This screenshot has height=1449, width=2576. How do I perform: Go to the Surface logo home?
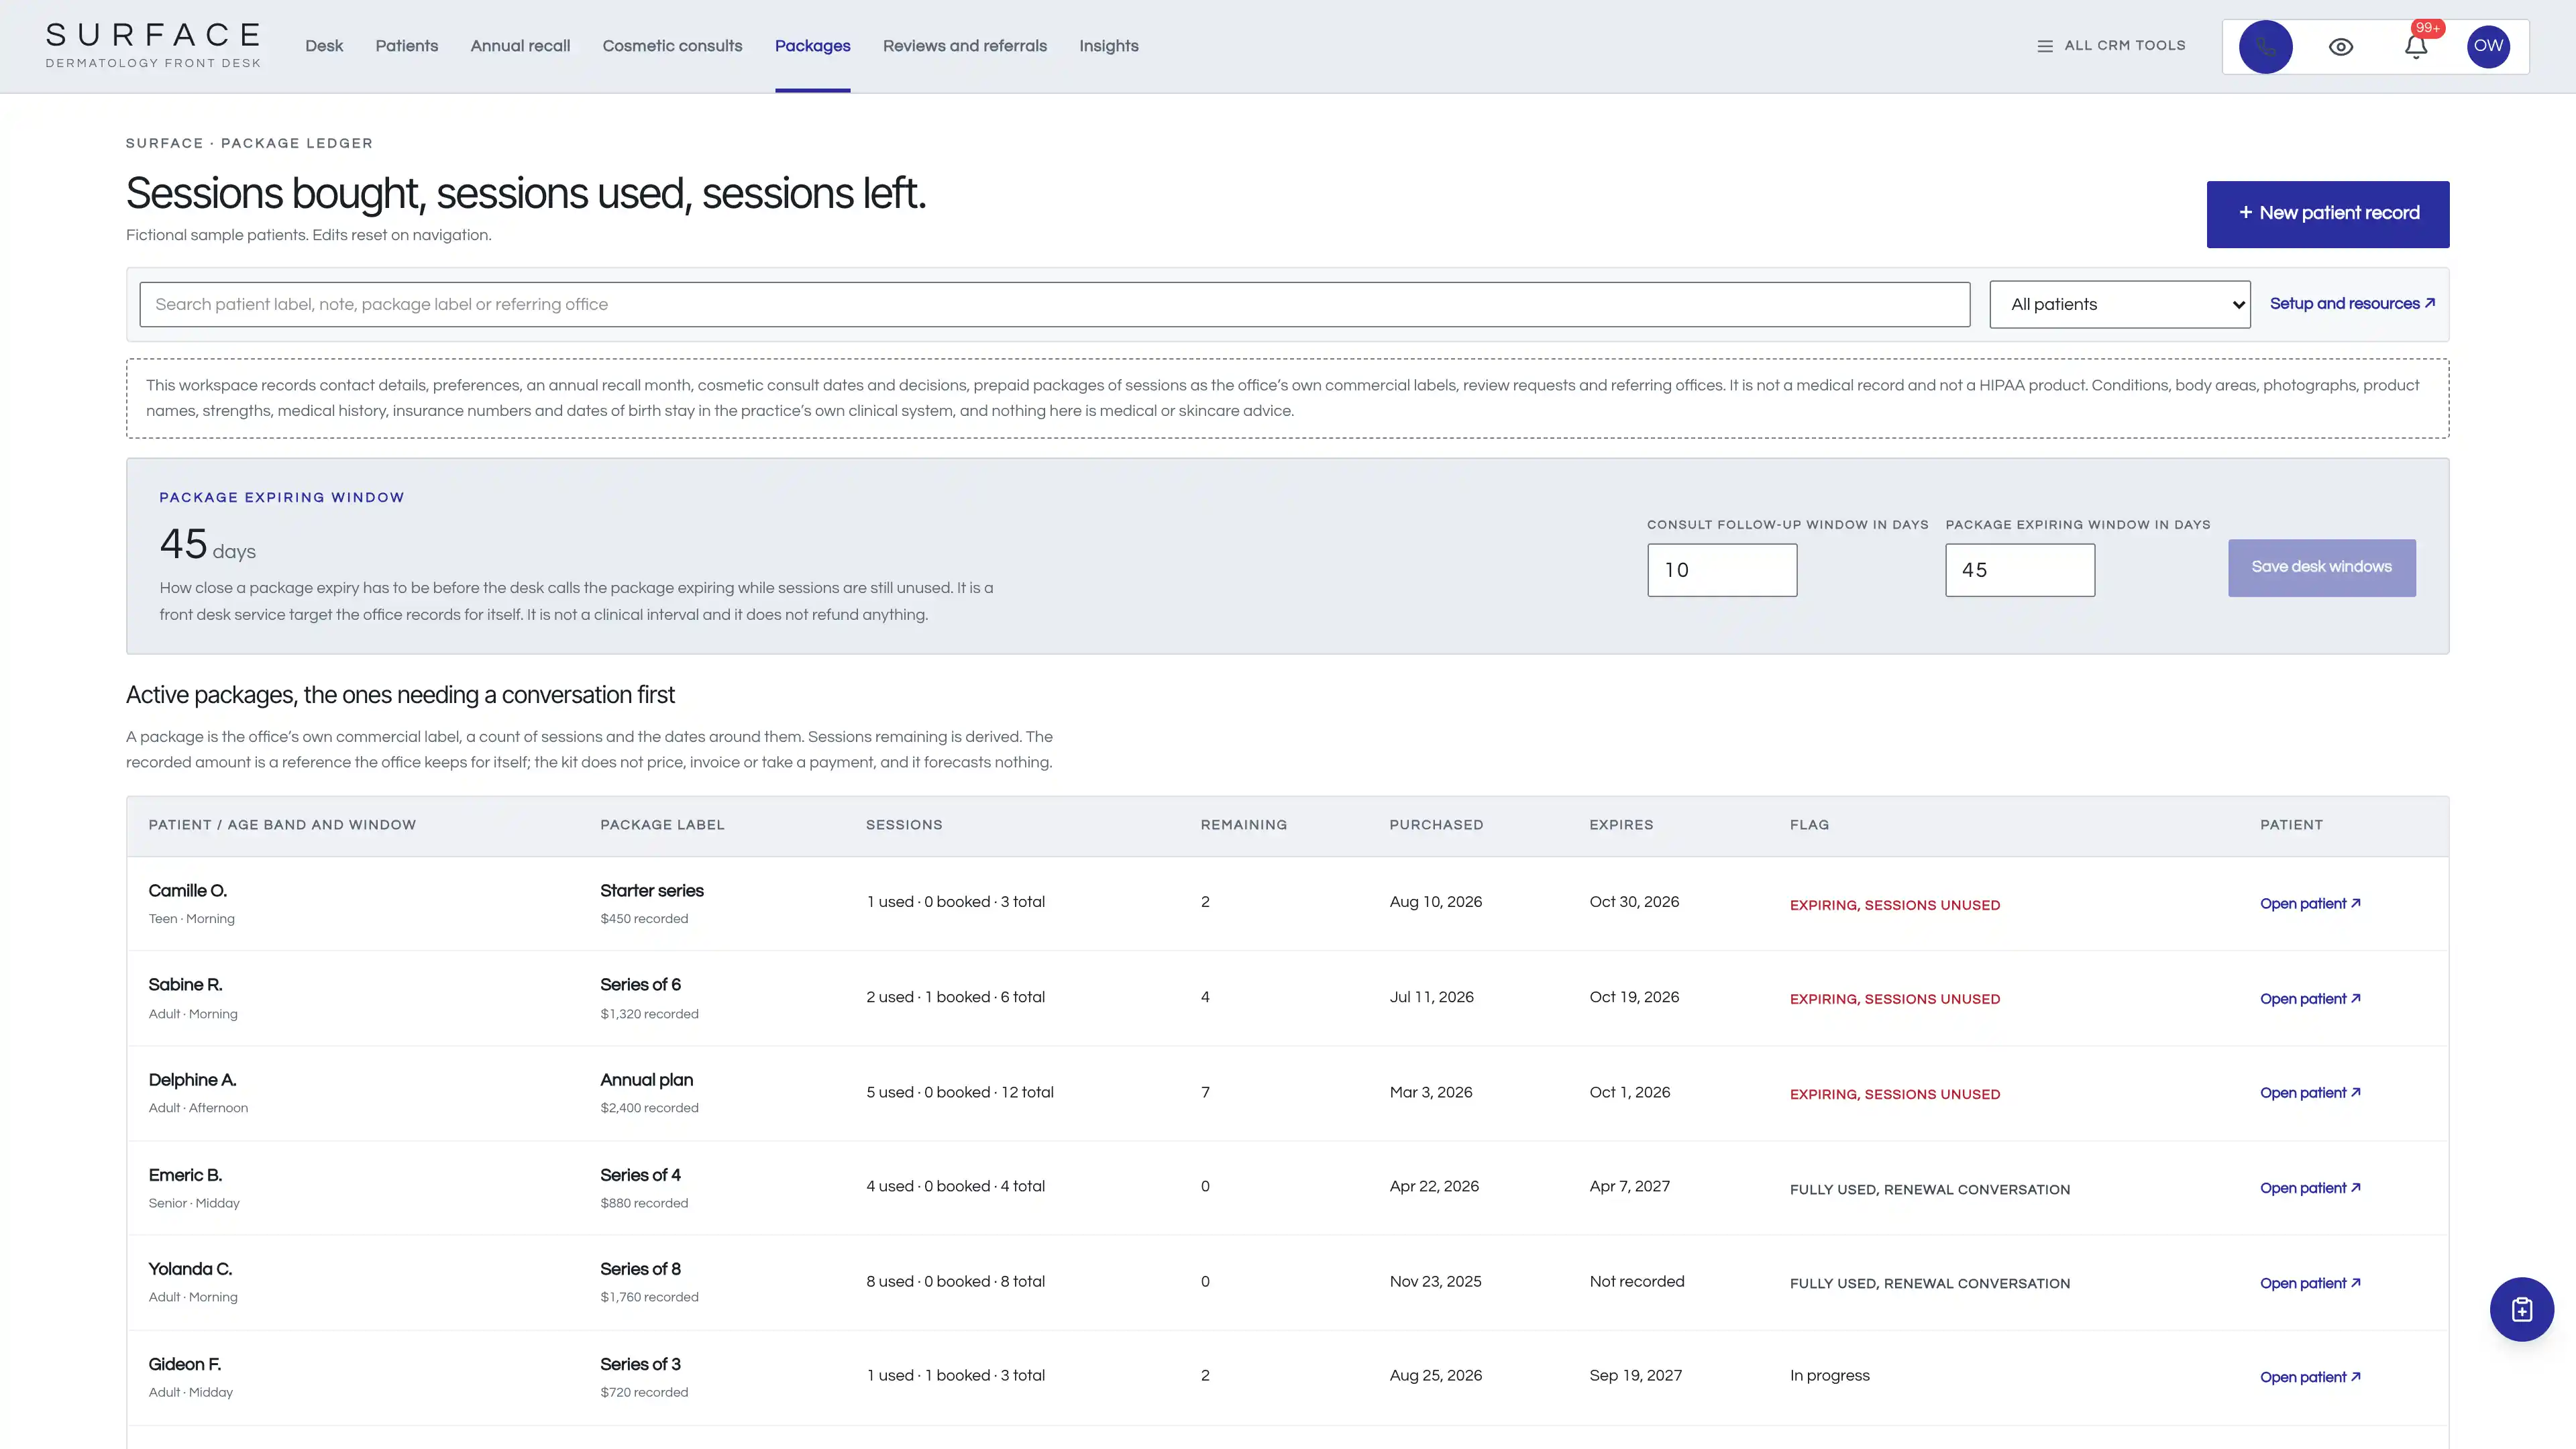(153, 46)
